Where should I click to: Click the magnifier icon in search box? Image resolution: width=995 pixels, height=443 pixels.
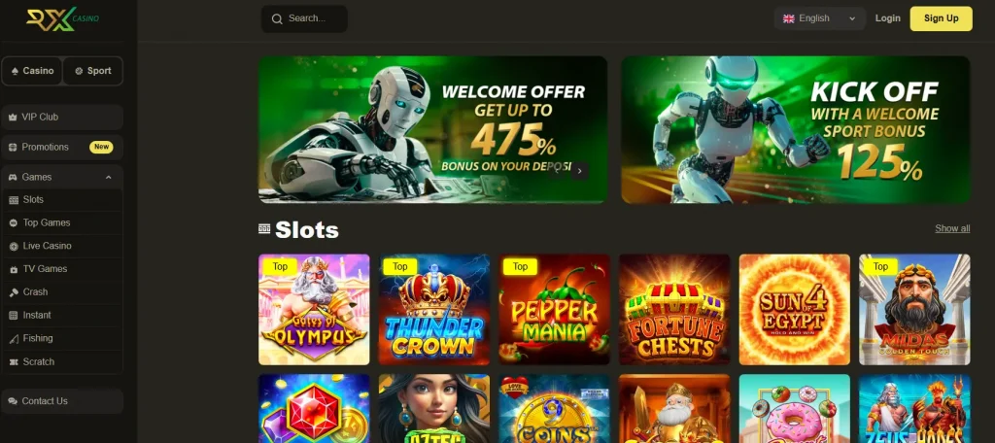coord(277,19)
